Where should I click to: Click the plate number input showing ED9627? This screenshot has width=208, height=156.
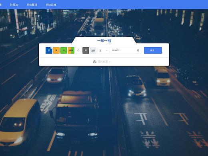tap(125, 50)
